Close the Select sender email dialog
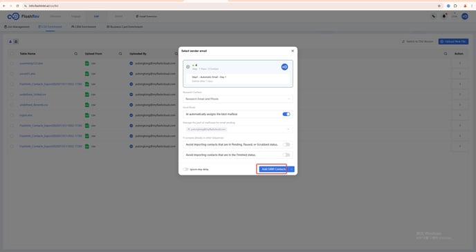476x252 pixels. point(293,51)
